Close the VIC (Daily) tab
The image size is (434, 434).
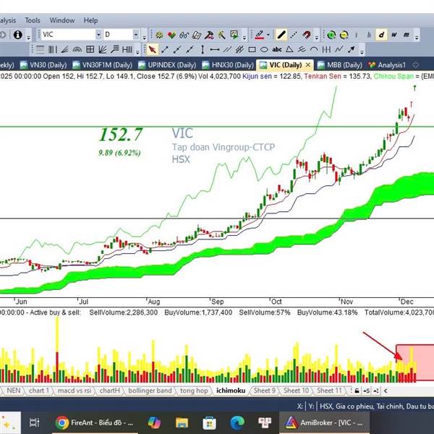coord(308,65)
